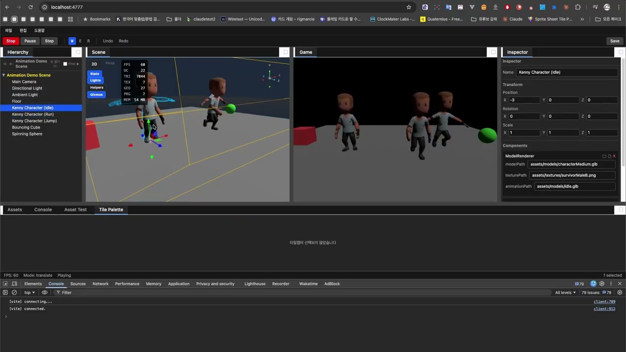Collapse the Animation Demo Scene tree root
Viewport: 626px width, 352px height.
click(4, 75)
